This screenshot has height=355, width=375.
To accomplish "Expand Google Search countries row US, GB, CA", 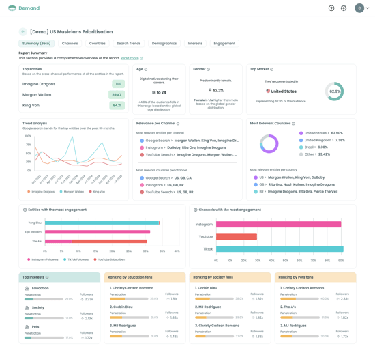I will pos(166,178).
